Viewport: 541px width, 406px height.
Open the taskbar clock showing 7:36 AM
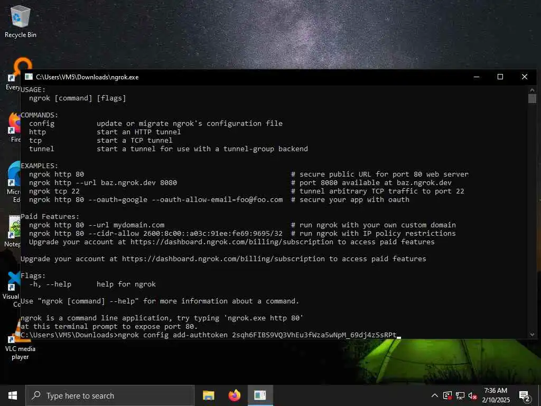point(496,395)
